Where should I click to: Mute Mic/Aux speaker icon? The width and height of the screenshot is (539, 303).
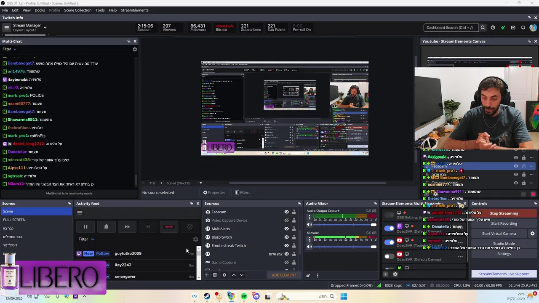coord(310,247)
